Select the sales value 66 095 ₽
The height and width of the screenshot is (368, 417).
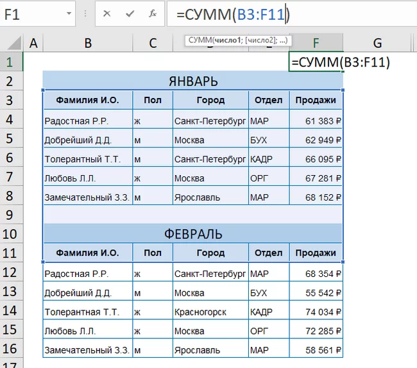click(316, 158)
